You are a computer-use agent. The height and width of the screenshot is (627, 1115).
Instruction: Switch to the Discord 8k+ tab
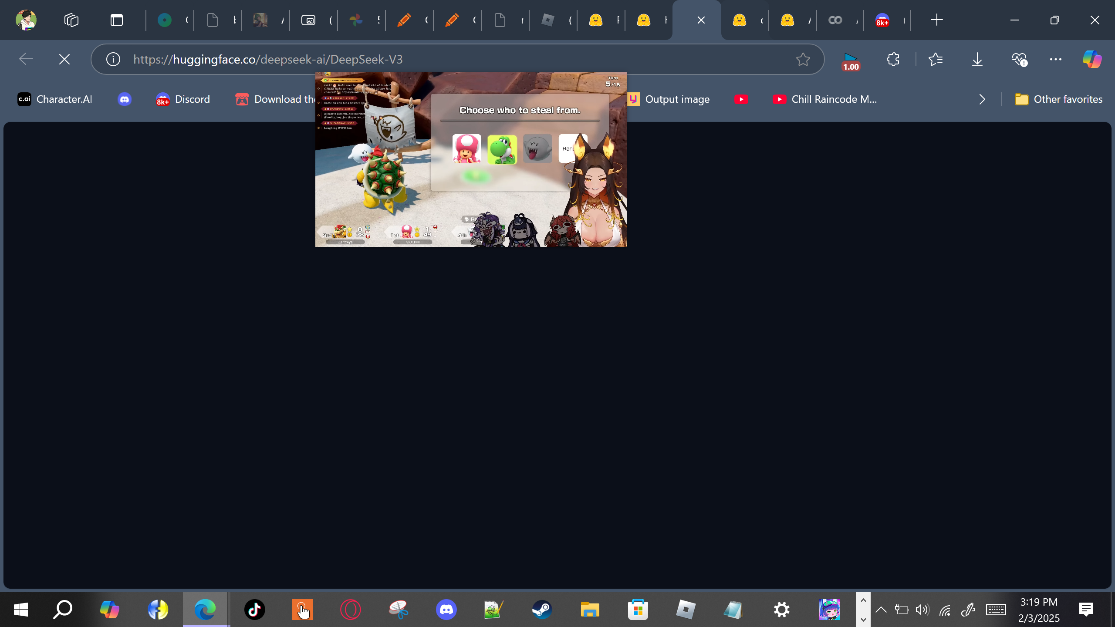882,20
